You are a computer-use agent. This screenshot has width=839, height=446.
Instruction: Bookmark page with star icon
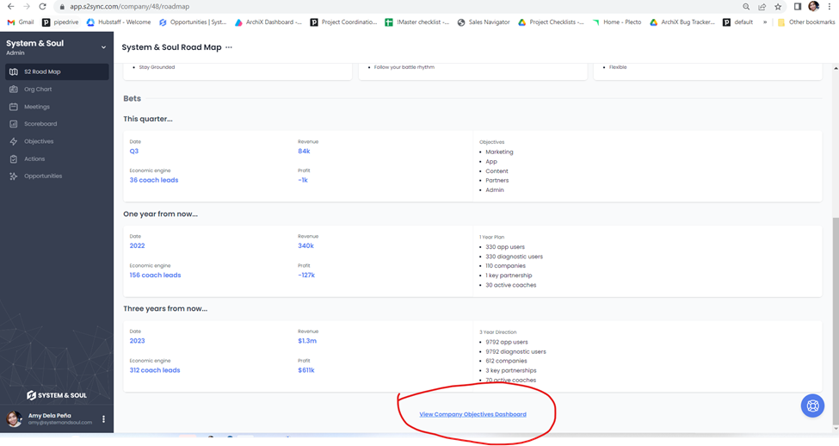pos(778,6)
